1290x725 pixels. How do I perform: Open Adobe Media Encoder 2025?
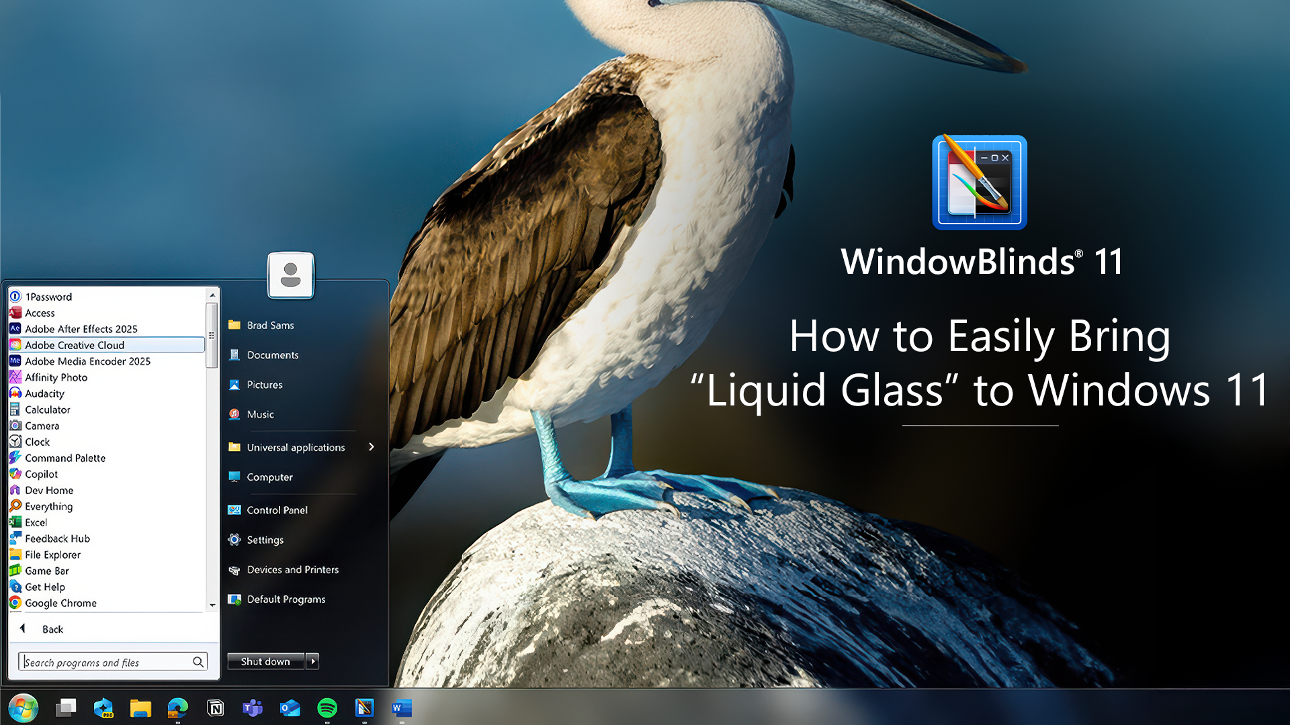coord(107,361)
